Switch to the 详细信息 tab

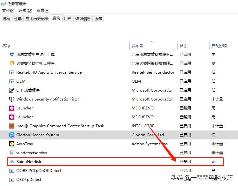tap(83, 19)
